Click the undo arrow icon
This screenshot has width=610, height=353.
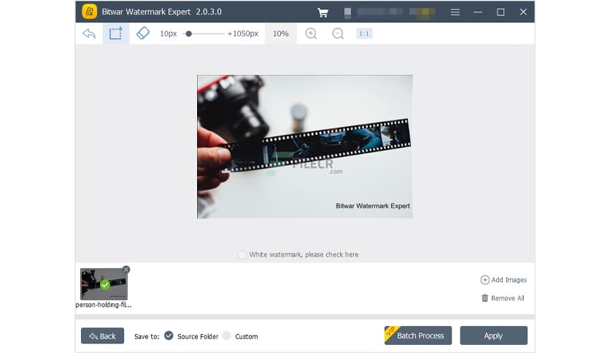89,34
